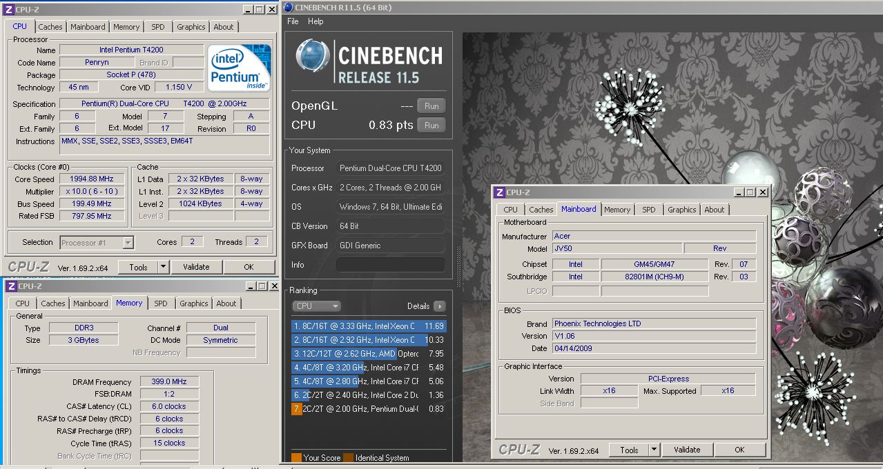The width and height of the screenshot is (883, 469).
Task: Select CPU tab in Mainboard window
Action: (x=511, y=210)
